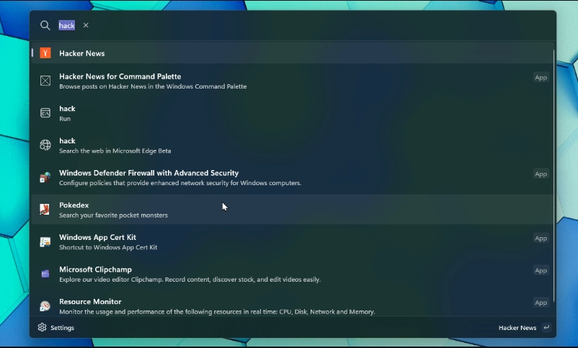The height and width of the screenshot is (348, 578).
Task: Select the hack Run entry
Action: (293, 113)
